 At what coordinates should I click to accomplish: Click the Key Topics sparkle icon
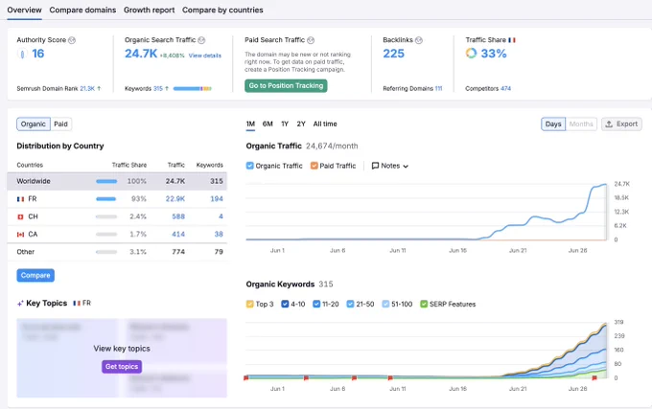[20, 304]
